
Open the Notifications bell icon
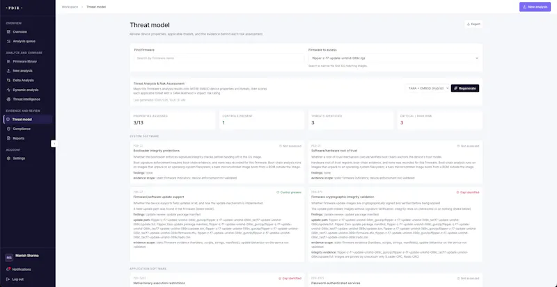[8, 269]
